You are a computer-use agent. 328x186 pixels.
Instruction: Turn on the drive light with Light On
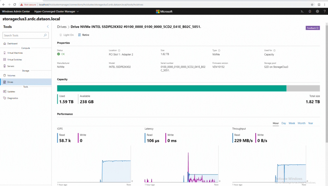(x=66, y=35)
